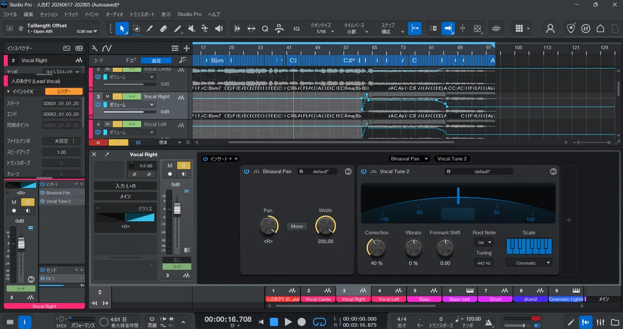Select the Bend tool
623x329 pixels.
point(205,29)
